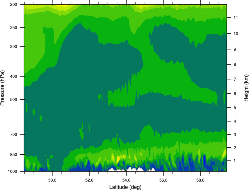
Task: Click the Height (km) axis title
Action: 246,88
